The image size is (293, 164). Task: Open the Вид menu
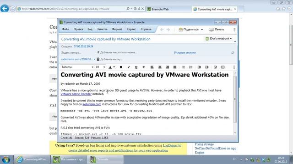(x=90, y=29)
